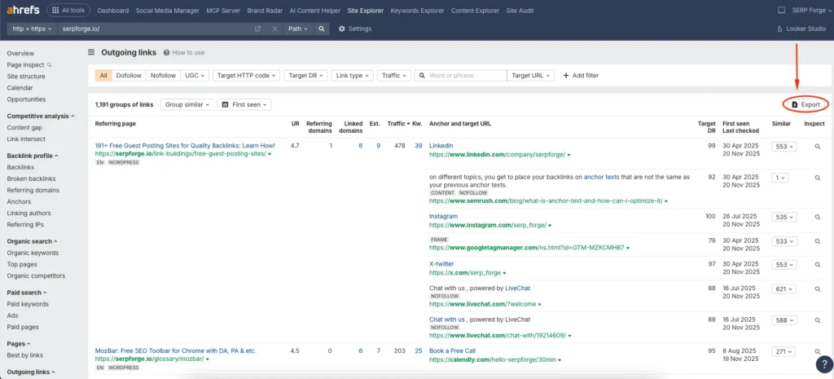Open Link type dropdown
This screenshot has width=834, height=379.
click(352, 76)
